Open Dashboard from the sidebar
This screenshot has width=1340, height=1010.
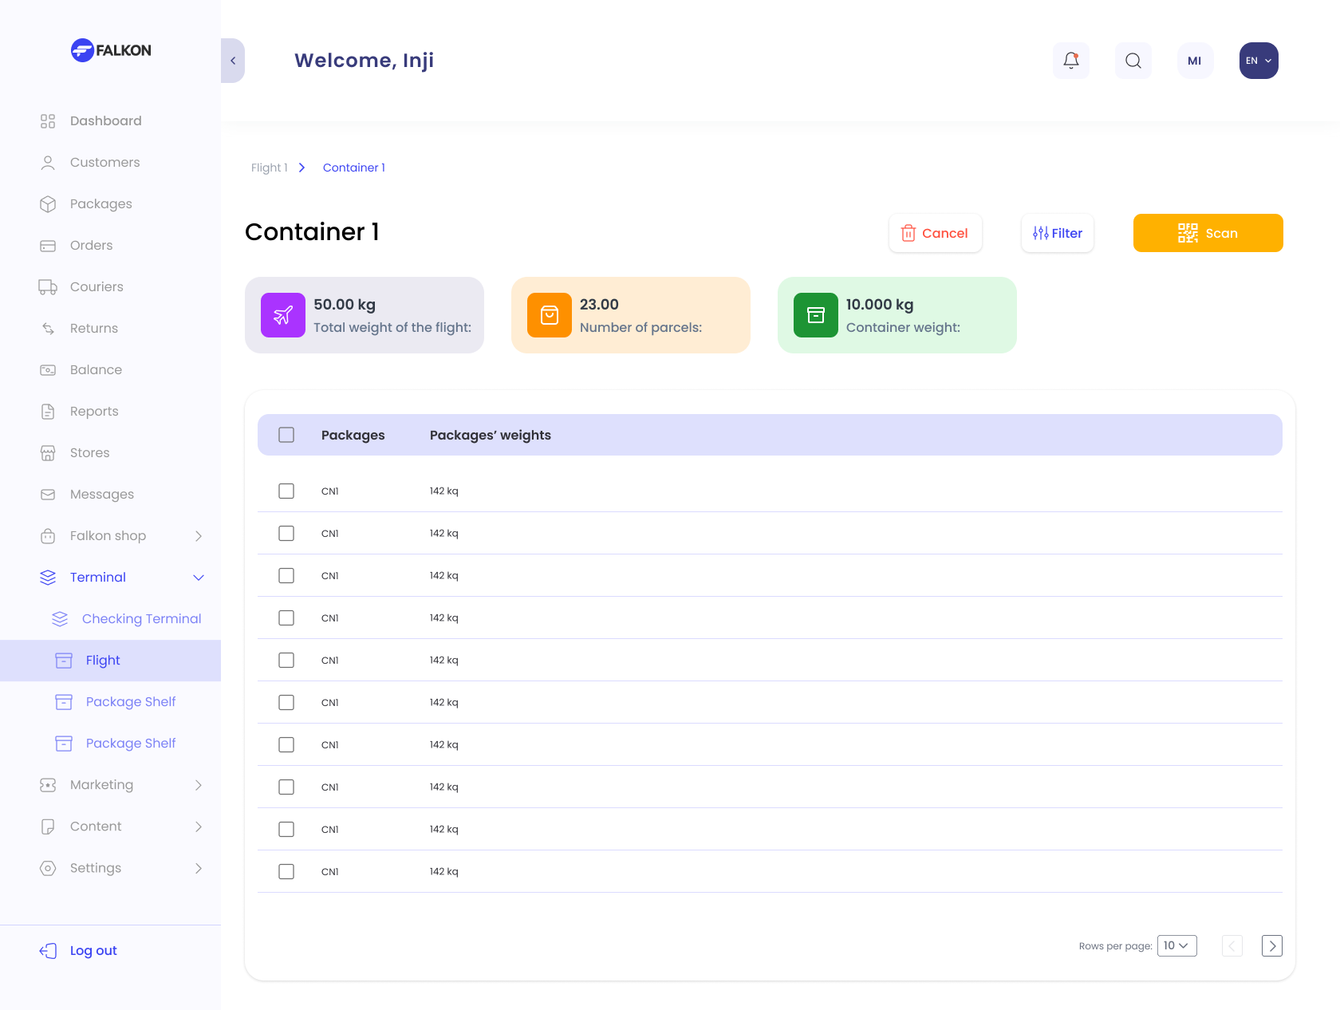(x=105, y=121)
